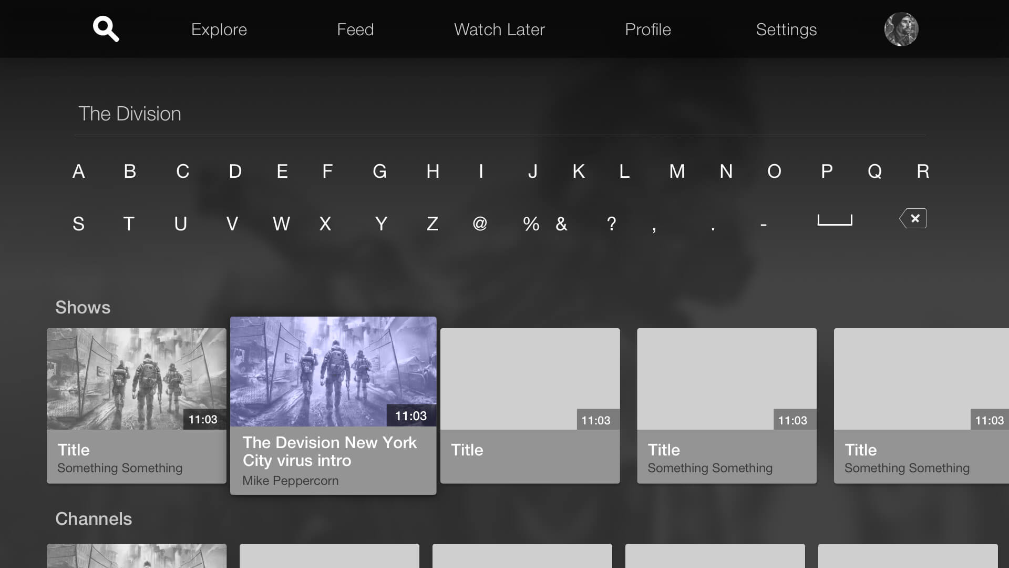Select letter S on keyboard
This screenshot has width=1009, height=568.
(78, 224)
